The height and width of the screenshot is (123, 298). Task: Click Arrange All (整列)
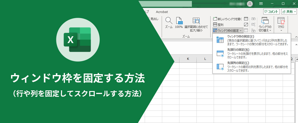coord(218,25)
